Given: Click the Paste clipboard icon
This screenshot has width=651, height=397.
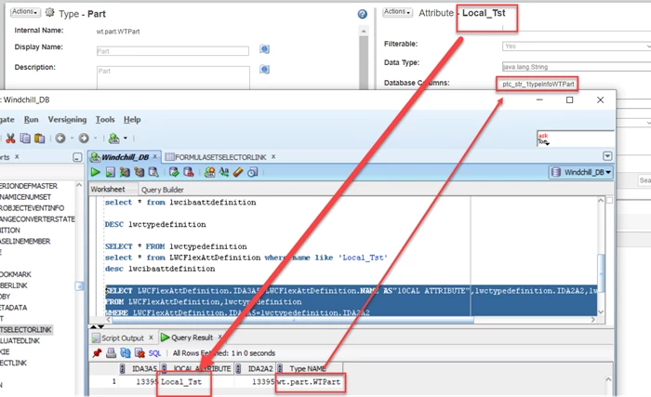Looking at the screenshot, I should click(x=39, y=139).
